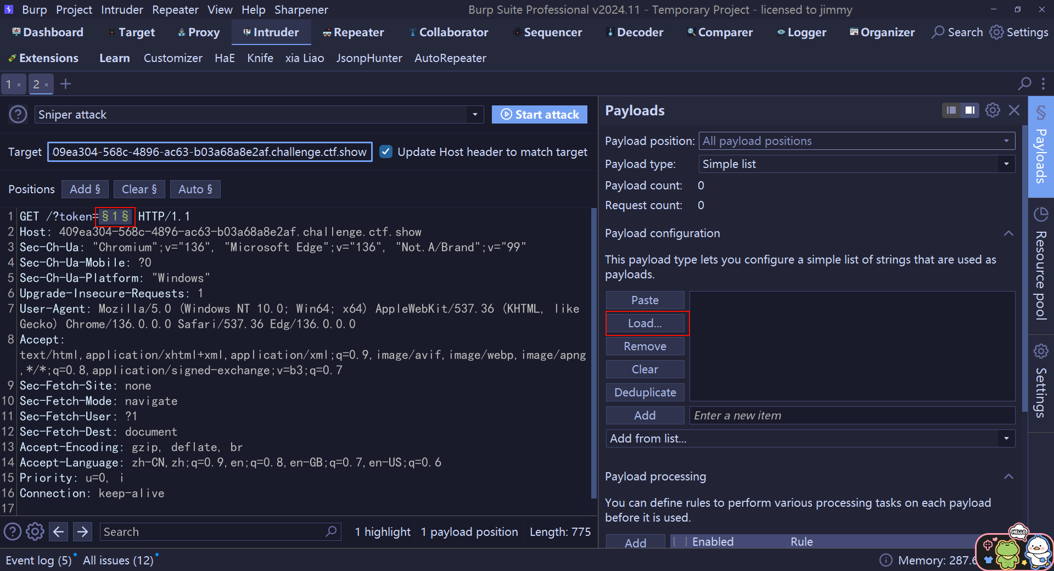1054x571 pixels.
Task: Open the tab bar three-dot options menu
Action: coord(1043,84)
